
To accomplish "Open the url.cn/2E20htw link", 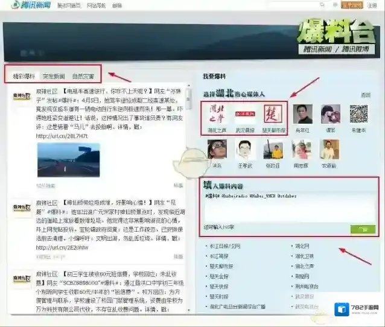I will (x=62, y=247).
